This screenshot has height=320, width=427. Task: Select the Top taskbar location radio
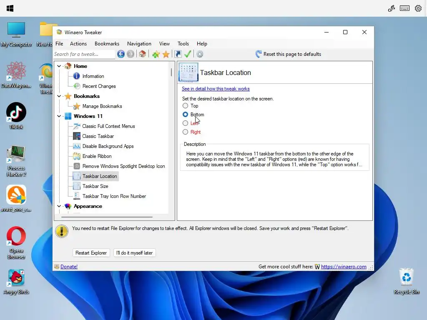185,105
